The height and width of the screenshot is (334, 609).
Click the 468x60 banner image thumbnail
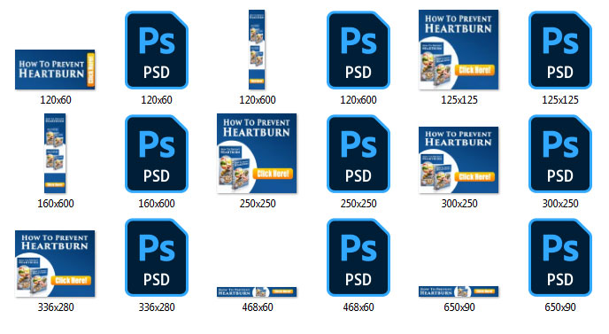pyautogui.click(x=257, y=291)
